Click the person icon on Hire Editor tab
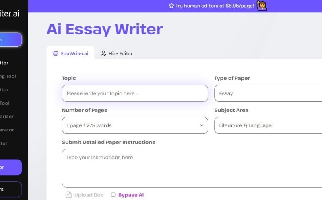The width and height of the screenshot is (322, 200). point(103,53)
